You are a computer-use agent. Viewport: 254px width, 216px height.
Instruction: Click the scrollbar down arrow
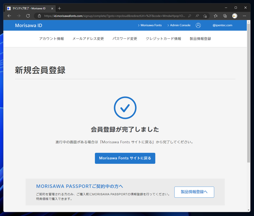pos(248,210)
